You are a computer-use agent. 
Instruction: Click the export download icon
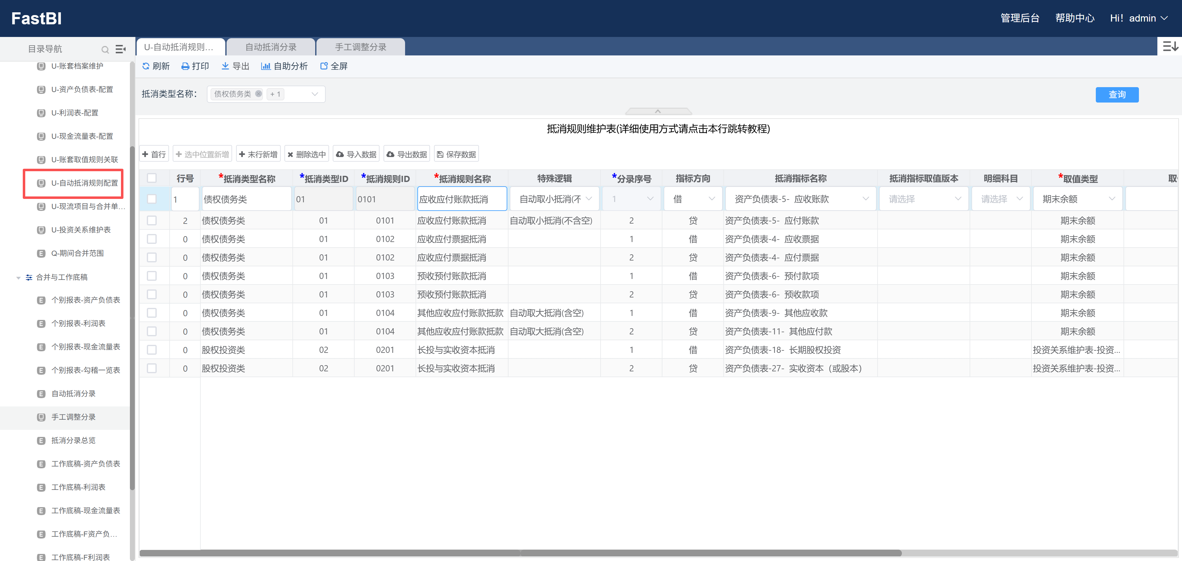225,66
